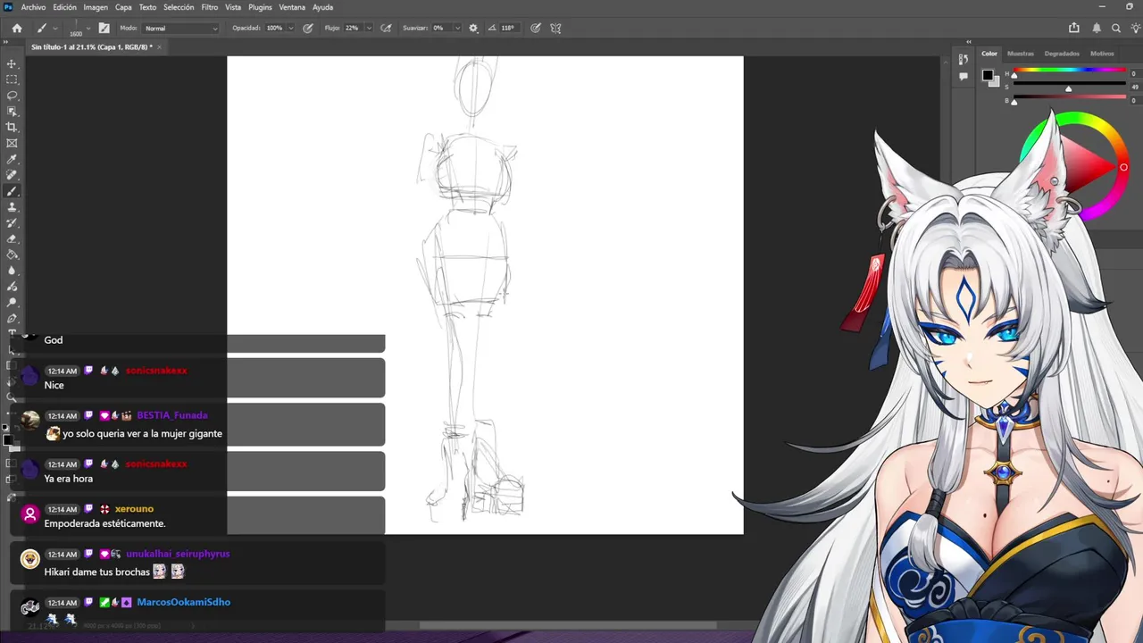Image resolution: width=1143 pixels, height=643 pixels.
Task: Select the Color panel tab
Action: tap(989, 54)
